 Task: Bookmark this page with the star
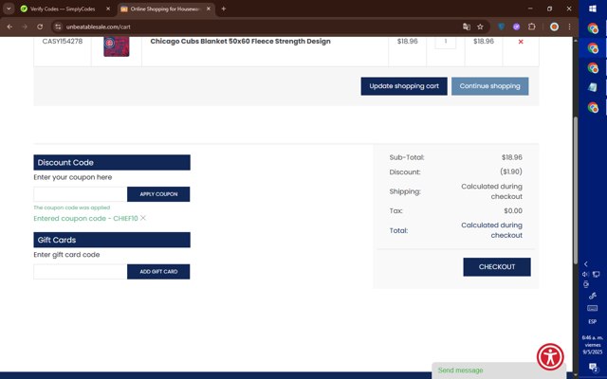(x=481, y=27)
